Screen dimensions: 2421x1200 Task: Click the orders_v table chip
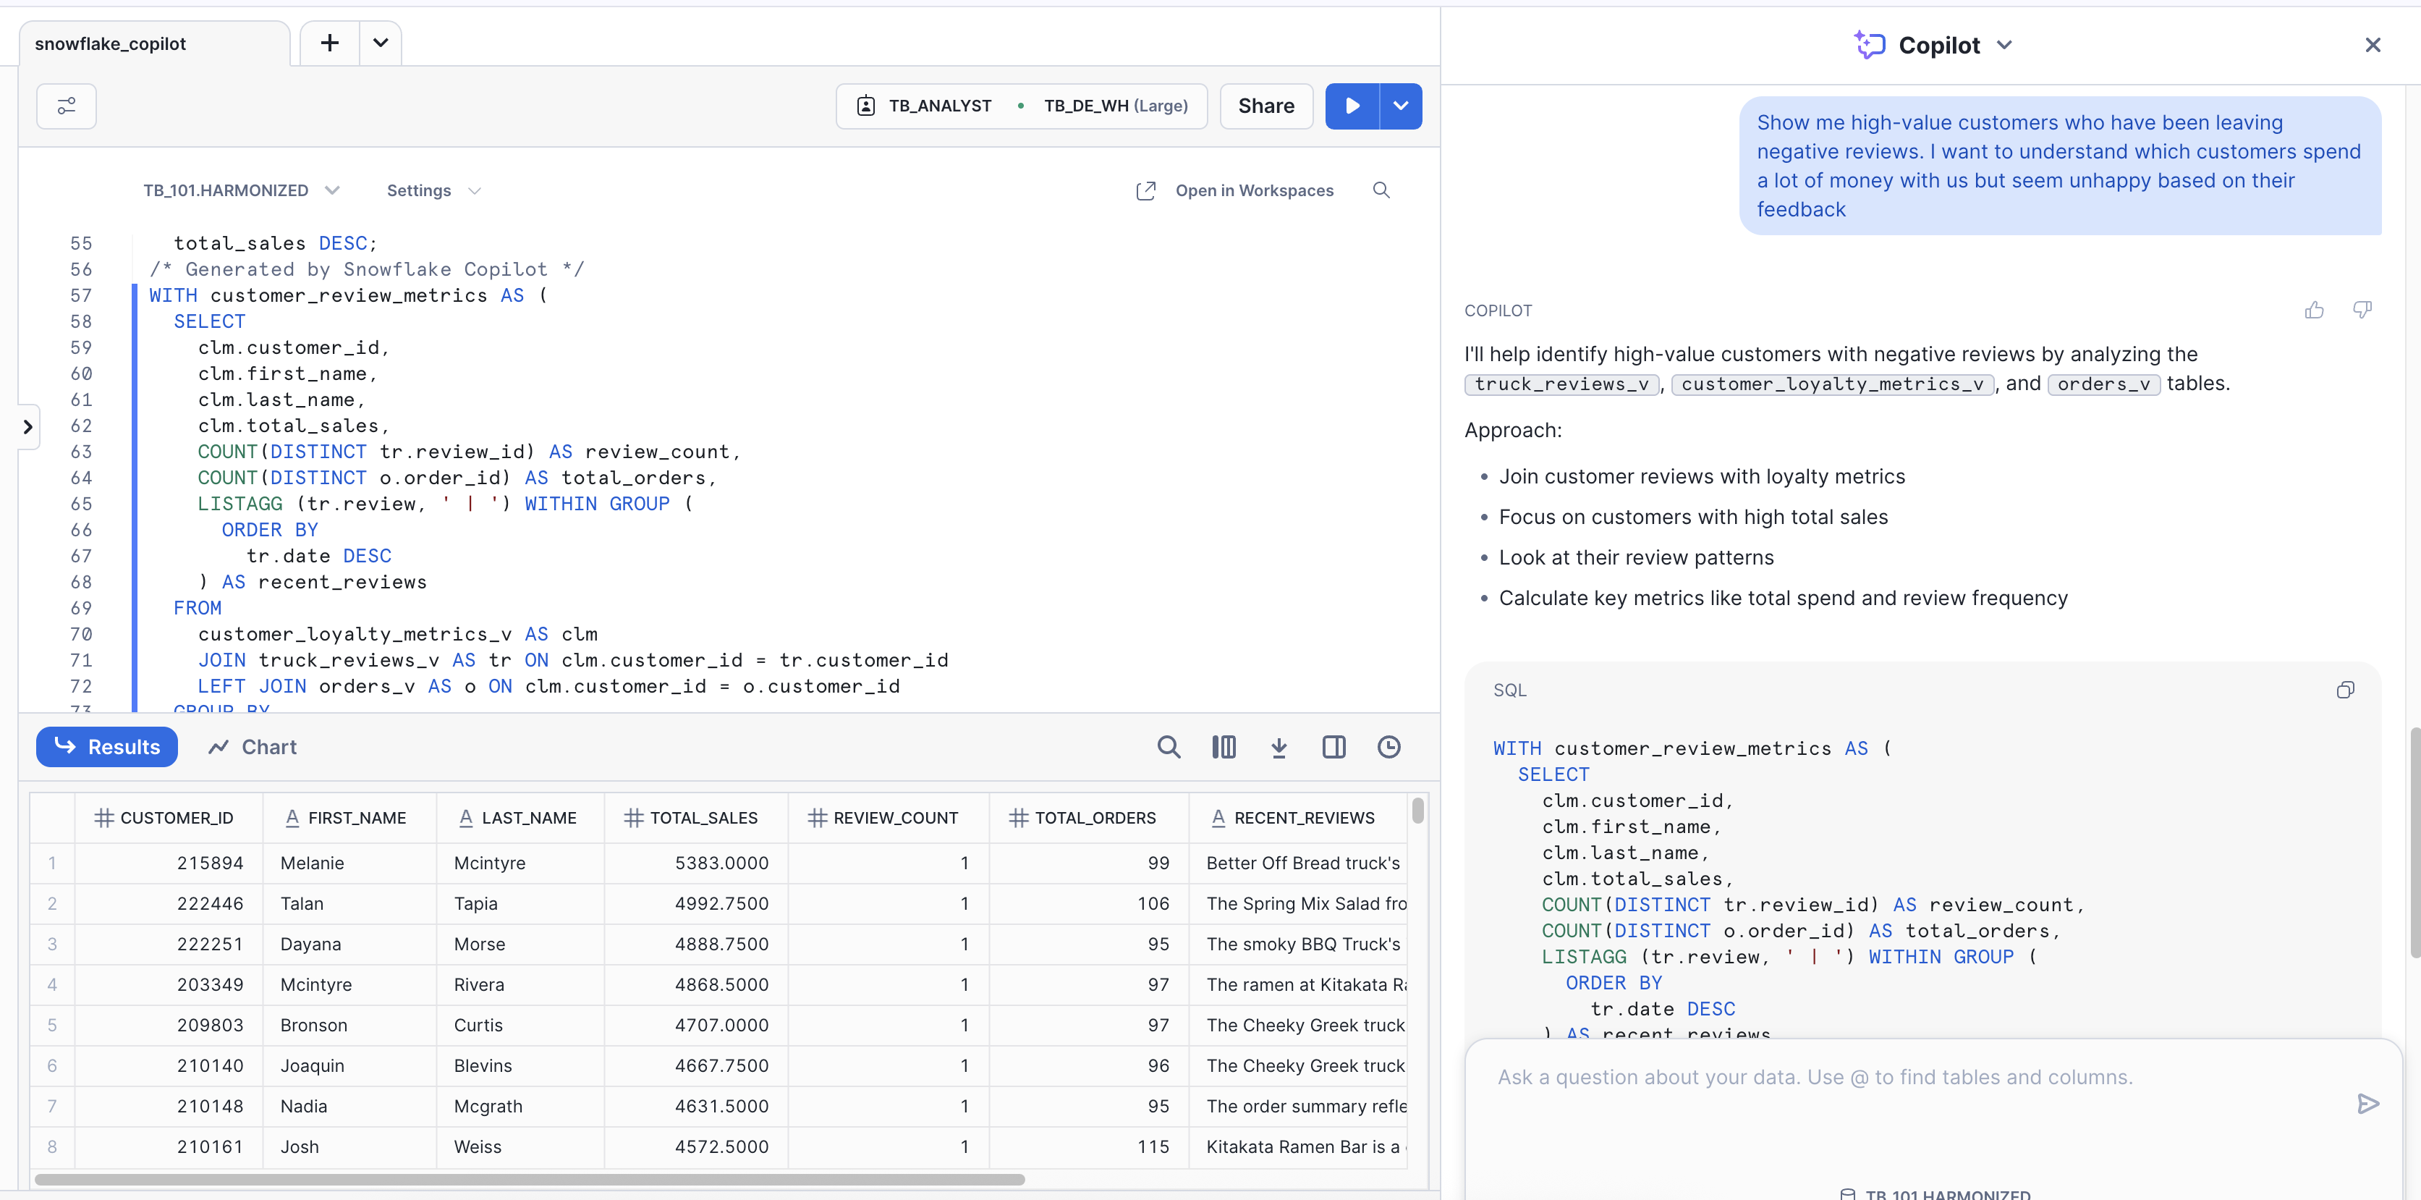[2103, 384]
